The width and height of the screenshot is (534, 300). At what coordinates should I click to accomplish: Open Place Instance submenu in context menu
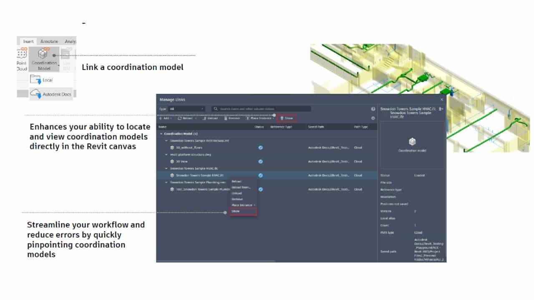(243, 205)
